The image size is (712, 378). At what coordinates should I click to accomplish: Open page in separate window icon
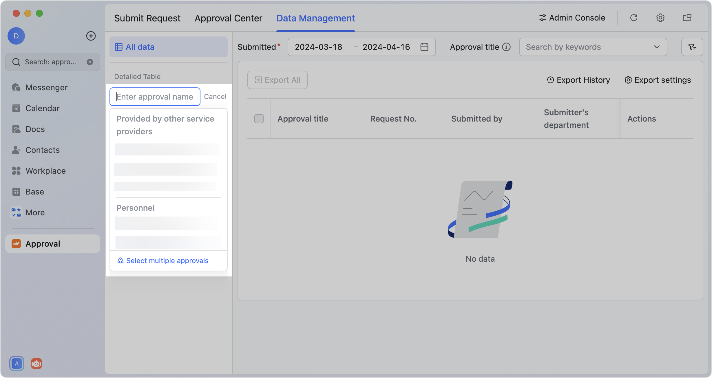tap(687, 18)
